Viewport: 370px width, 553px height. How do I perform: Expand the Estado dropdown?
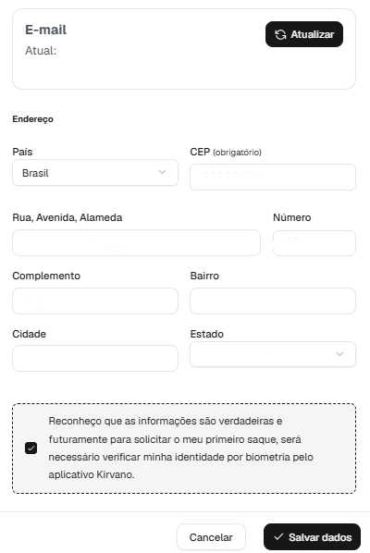tap(273, 354)
